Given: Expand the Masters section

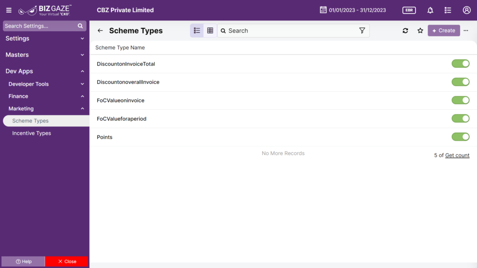Looking at the screenshot, I should pos(45,55).
